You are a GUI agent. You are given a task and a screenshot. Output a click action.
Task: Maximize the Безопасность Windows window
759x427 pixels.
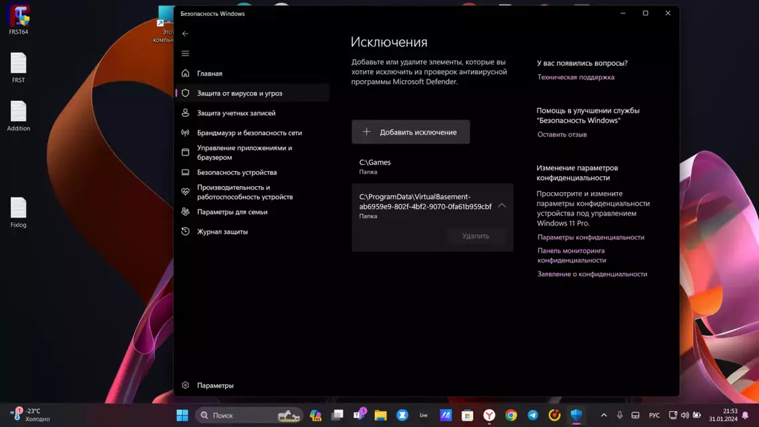[645, 13]
